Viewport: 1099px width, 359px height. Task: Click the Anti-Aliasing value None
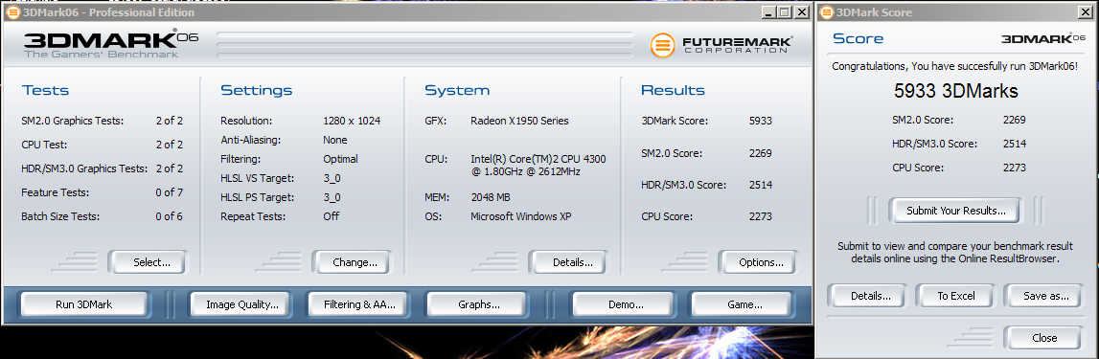pos(335,139)
